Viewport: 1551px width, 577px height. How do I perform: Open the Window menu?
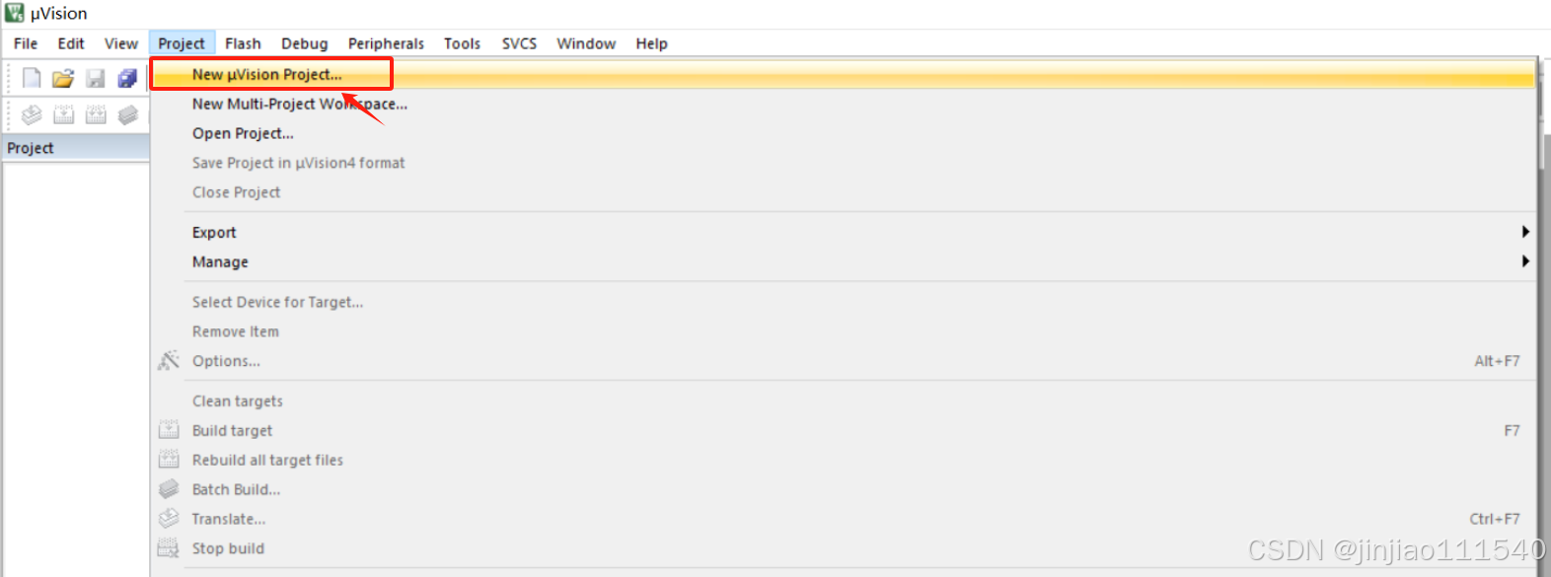pos(586,43)
